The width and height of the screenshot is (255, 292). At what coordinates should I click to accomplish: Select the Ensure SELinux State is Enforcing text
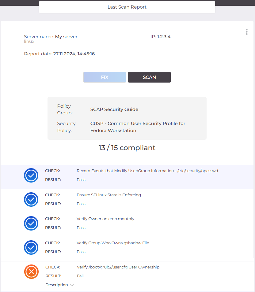coord(108,195)
